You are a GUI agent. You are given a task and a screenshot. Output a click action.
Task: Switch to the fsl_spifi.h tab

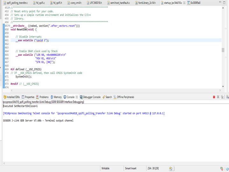(x=56, y=3)
